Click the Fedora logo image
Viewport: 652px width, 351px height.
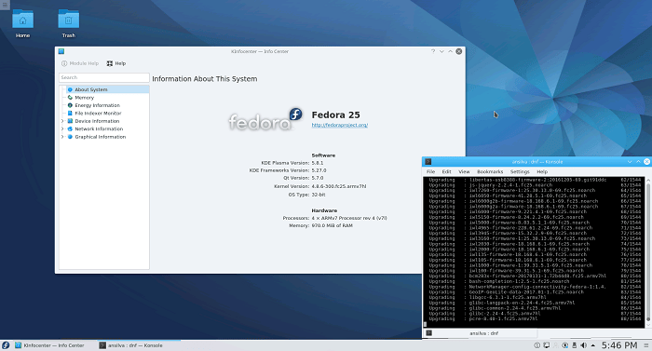[x=265, y=119]
